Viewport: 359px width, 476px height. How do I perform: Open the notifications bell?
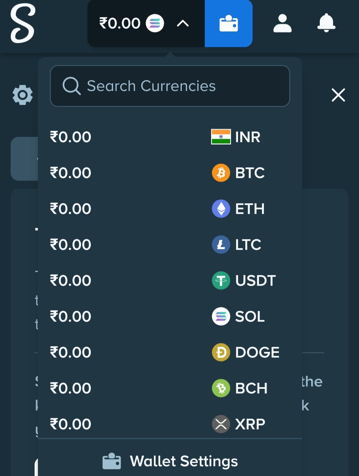[x=326, y=23]
